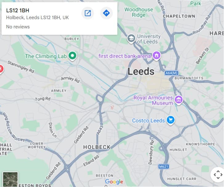Select University of Leeds graduation cap marker
Image resolution: width=224 pixels, height=187 pixels.
click(131, 39)
